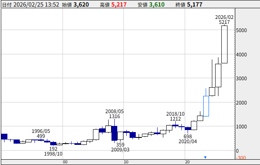Select the 2018/10 high label 1212
This screenshot has height=165, width=260.
(175, 119)
